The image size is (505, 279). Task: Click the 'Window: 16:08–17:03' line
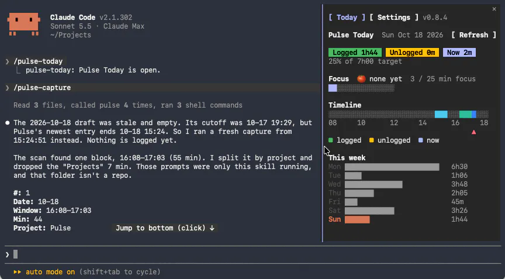(x=52, y=211)
